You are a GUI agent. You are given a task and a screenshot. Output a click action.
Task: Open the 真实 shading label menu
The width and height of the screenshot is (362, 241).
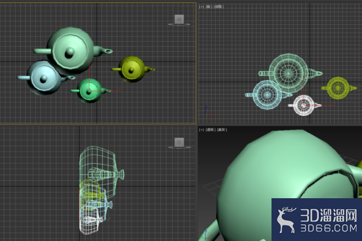click(x=221, y=130)
